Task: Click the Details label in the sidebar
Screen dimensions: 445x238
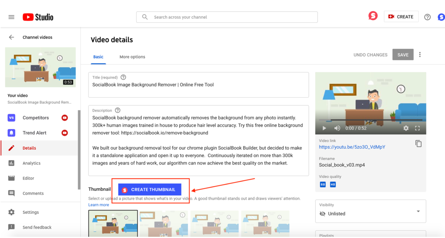Action: [29, 148]
